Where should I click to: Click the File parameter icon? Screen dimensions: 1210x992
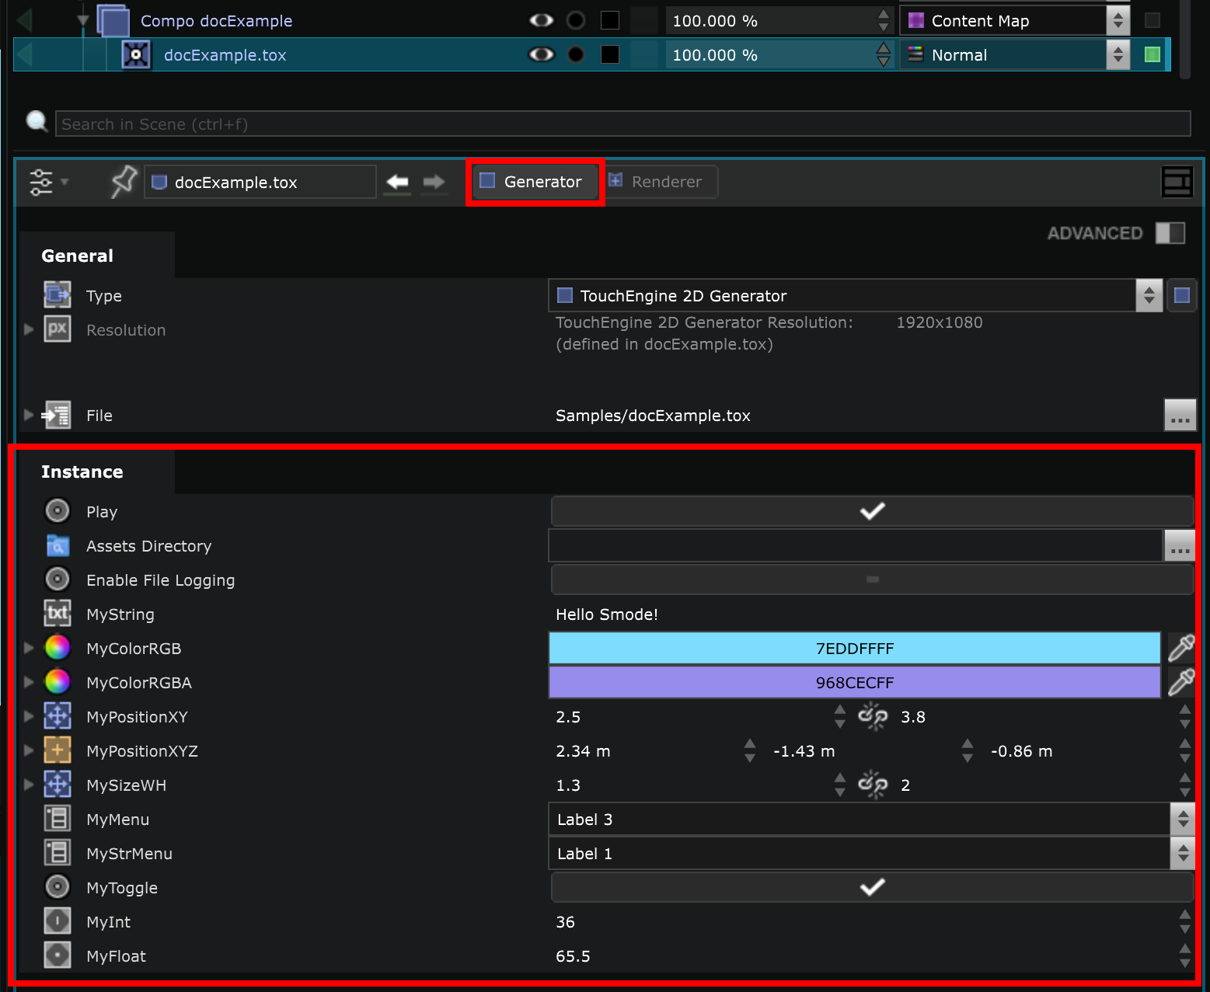[x=58, y=415]
